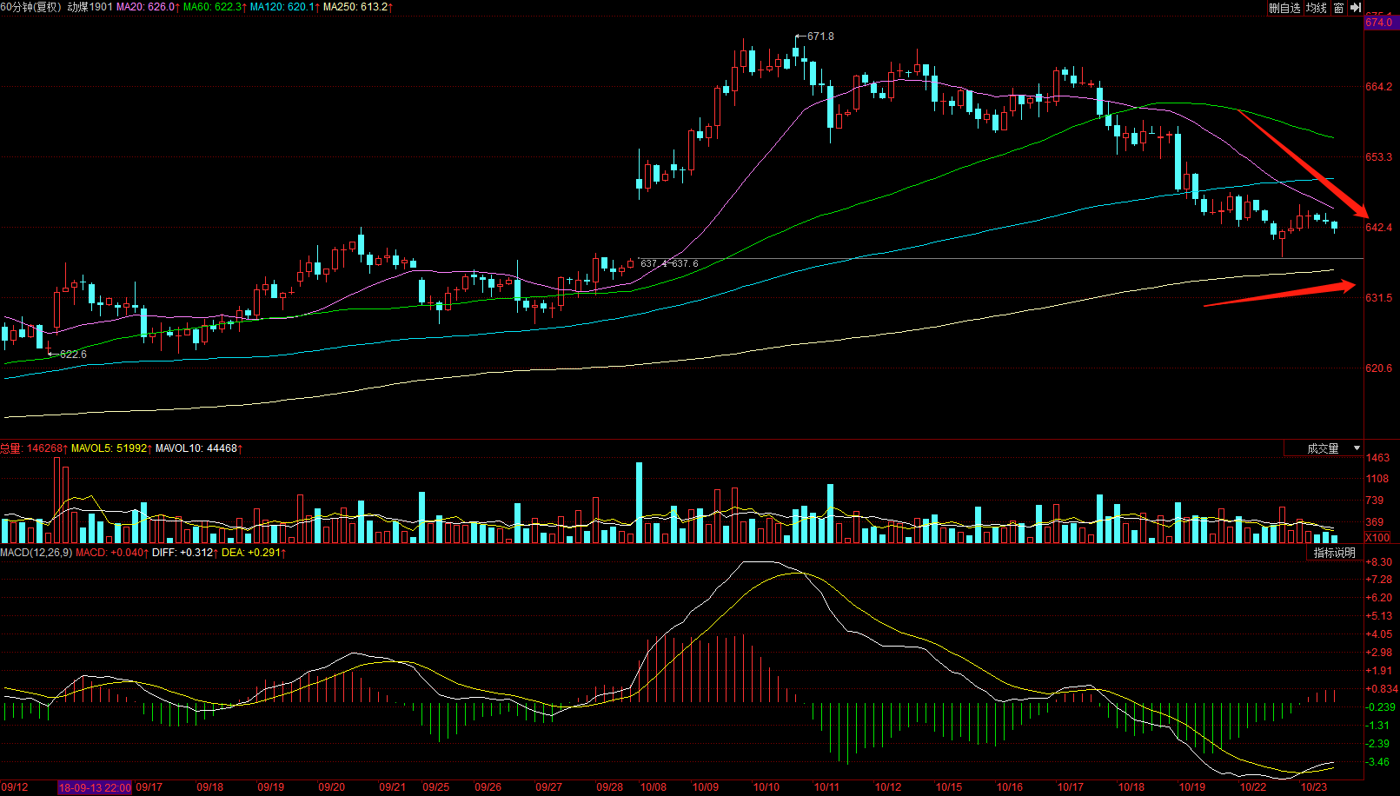Screen dimensions: 1400x796
Task: Click the highlighted 18-09-13 22:00 time marker
Action: pyautogui.click(x=95, y=787)
